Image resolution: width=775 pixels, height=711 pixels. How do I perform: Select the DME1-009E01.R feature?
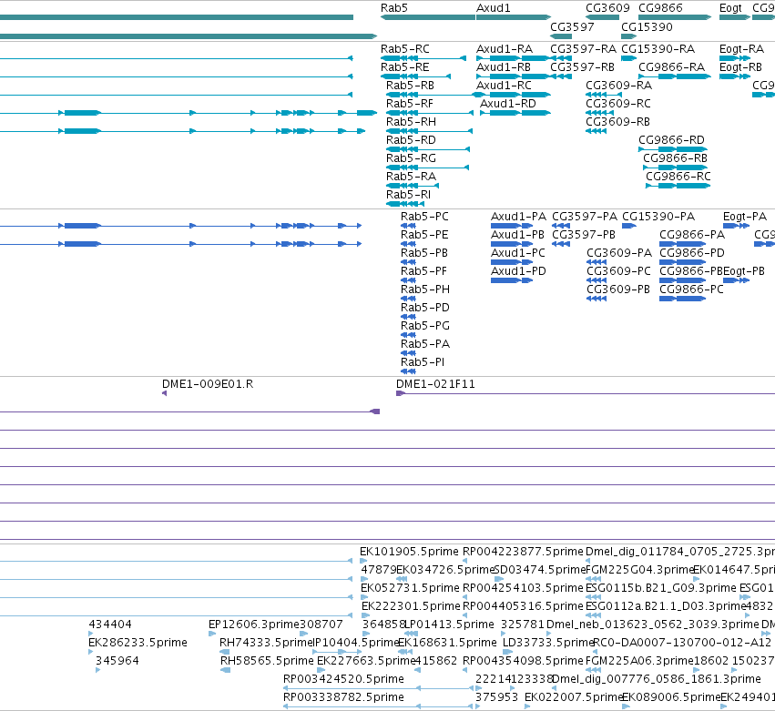click(x=208, y=384)
